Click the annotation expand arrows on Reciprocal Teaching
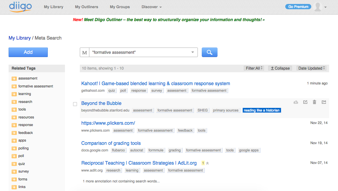Viewport: 338px width, 191px height. pos(207,163)
